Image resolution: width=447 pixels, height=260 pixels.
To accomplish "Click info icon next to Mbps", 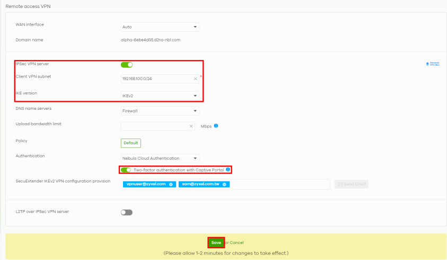I will [x=216, y=126].
